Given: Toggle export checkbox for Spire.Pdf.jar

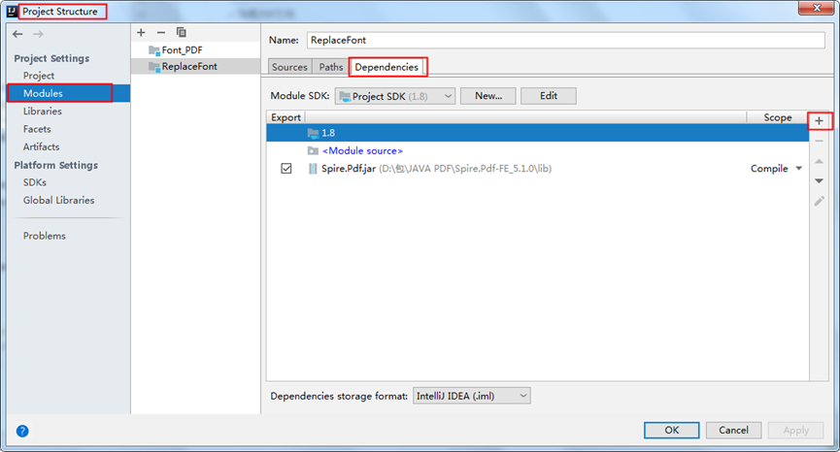Looking at the screenshot, I should click(286, 169).
